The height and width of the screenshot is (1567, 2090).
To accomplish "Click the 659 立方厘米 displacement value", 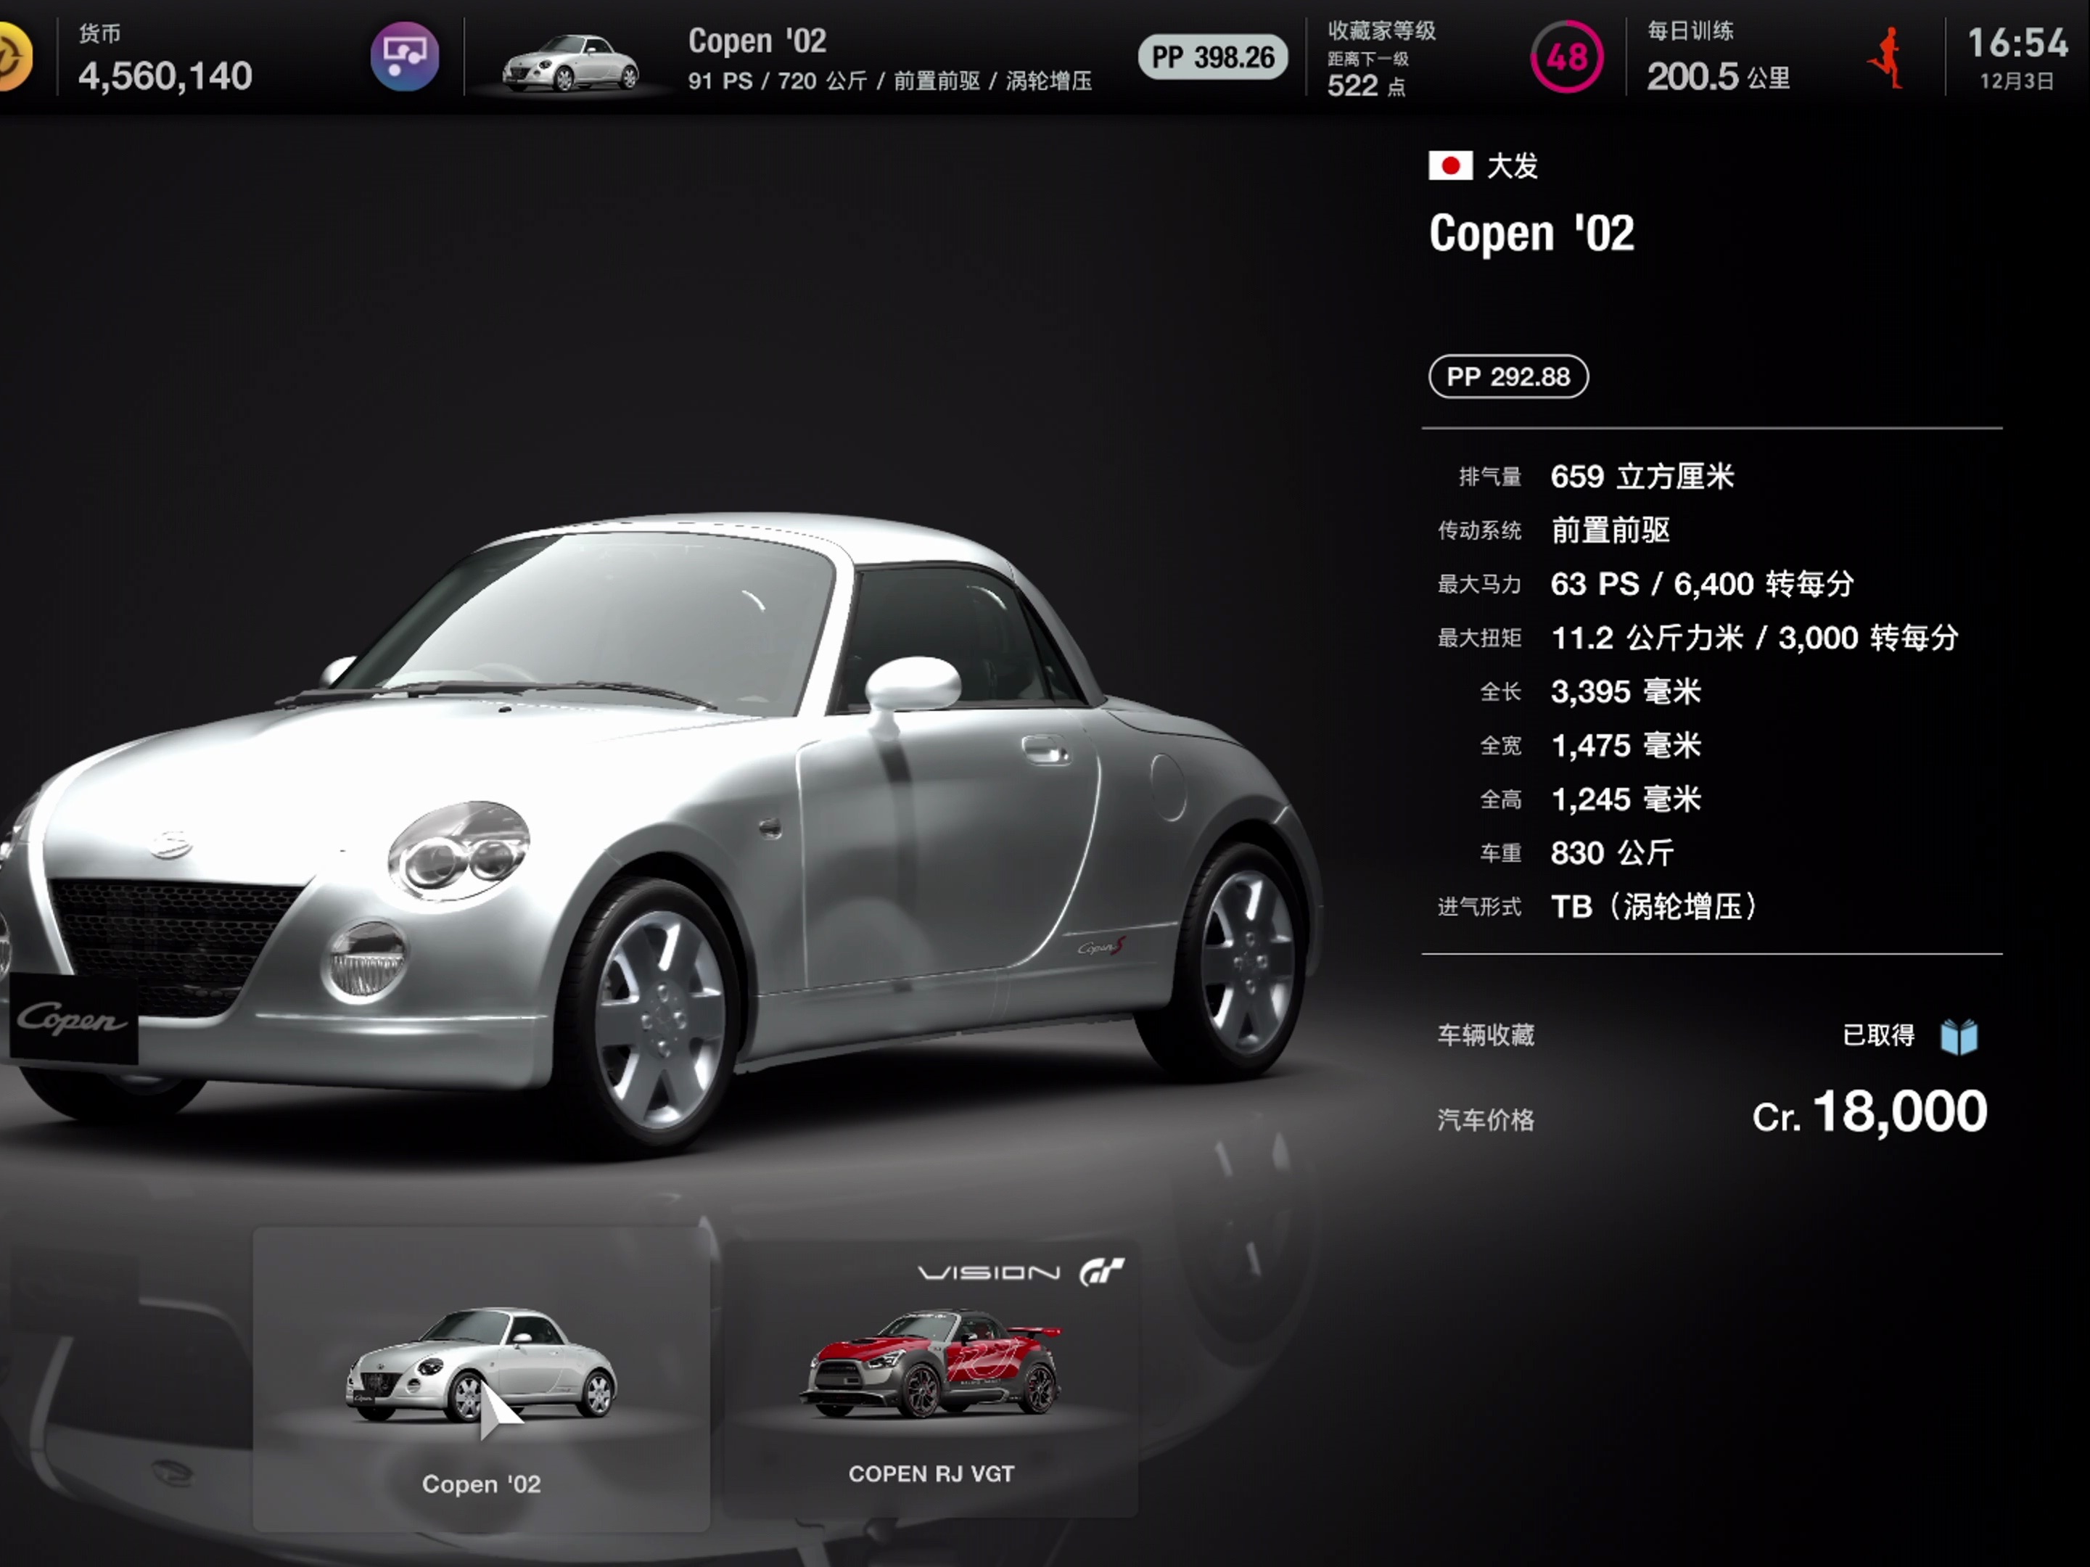I will click(x=1642, y=477).
